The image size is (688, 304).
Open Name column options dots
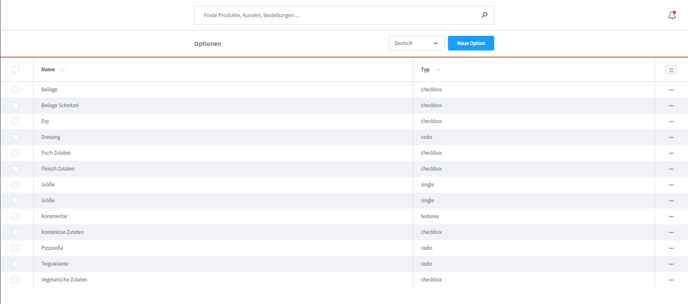point(63,70)
